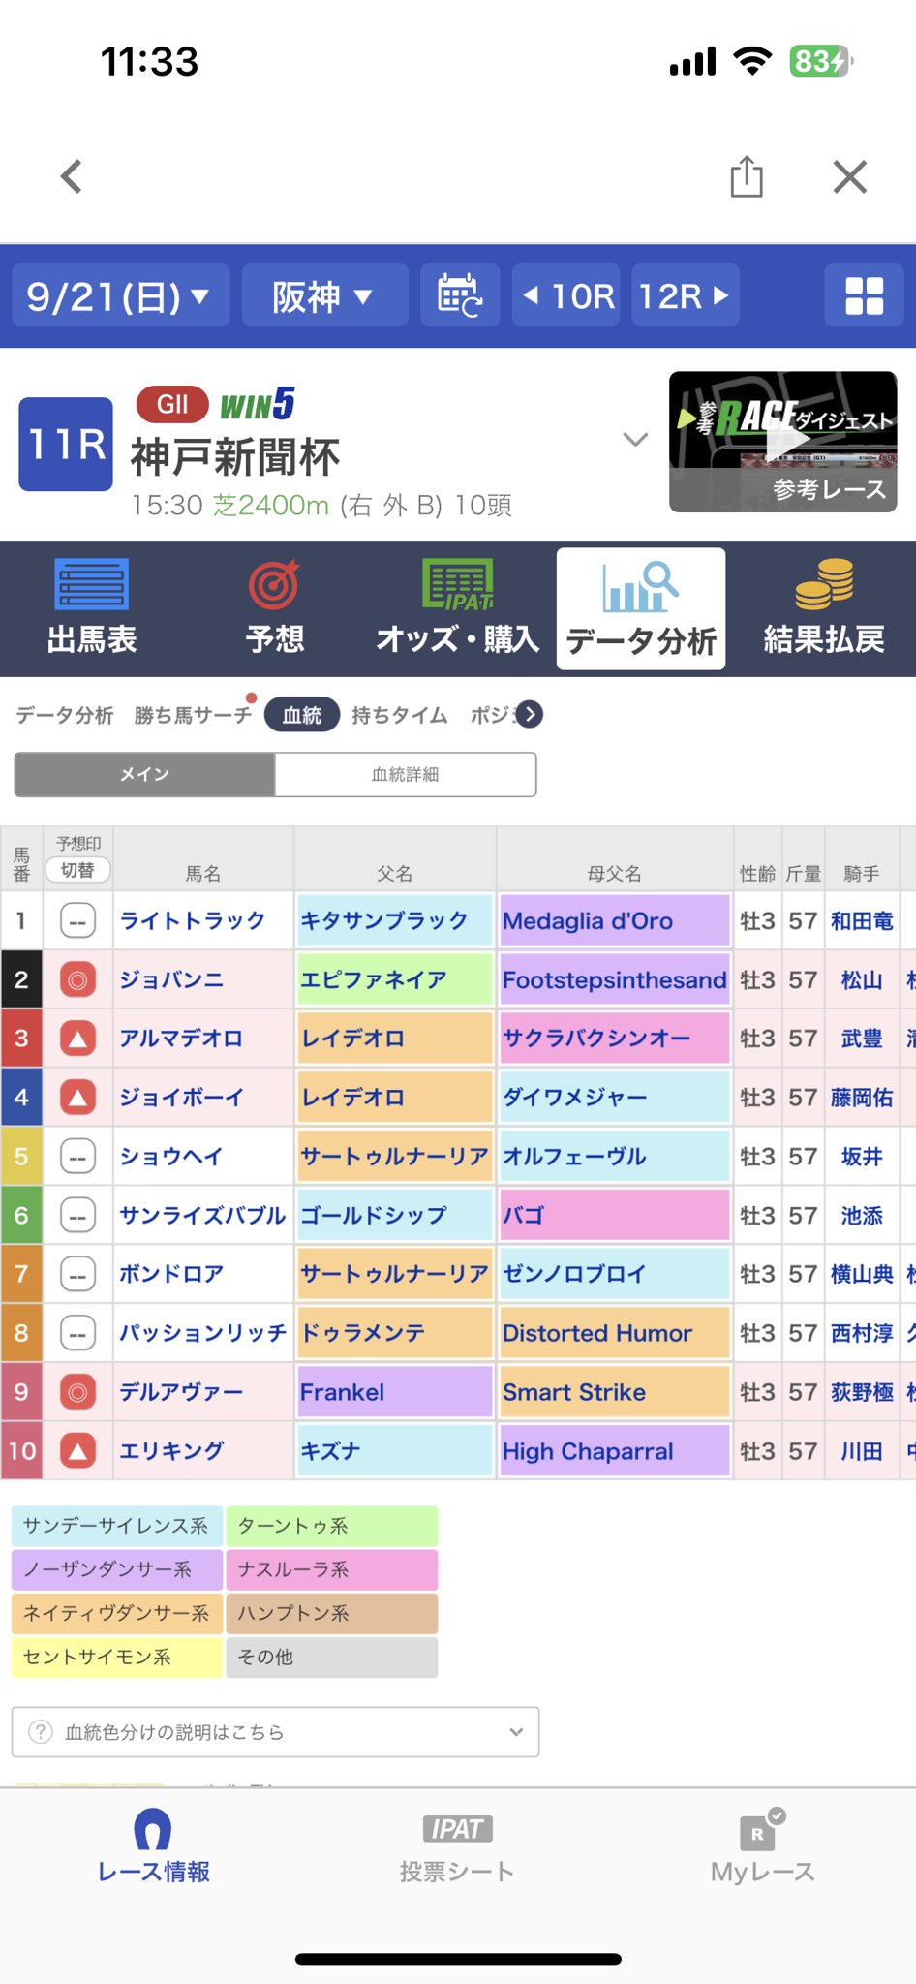
Task: Open the 予想 tab
Action: click(275, 609)
